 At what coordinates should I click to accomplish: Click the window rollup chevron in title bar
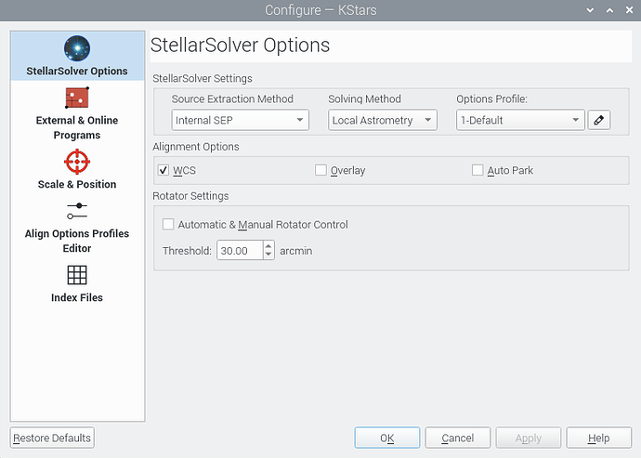[590, 10]
